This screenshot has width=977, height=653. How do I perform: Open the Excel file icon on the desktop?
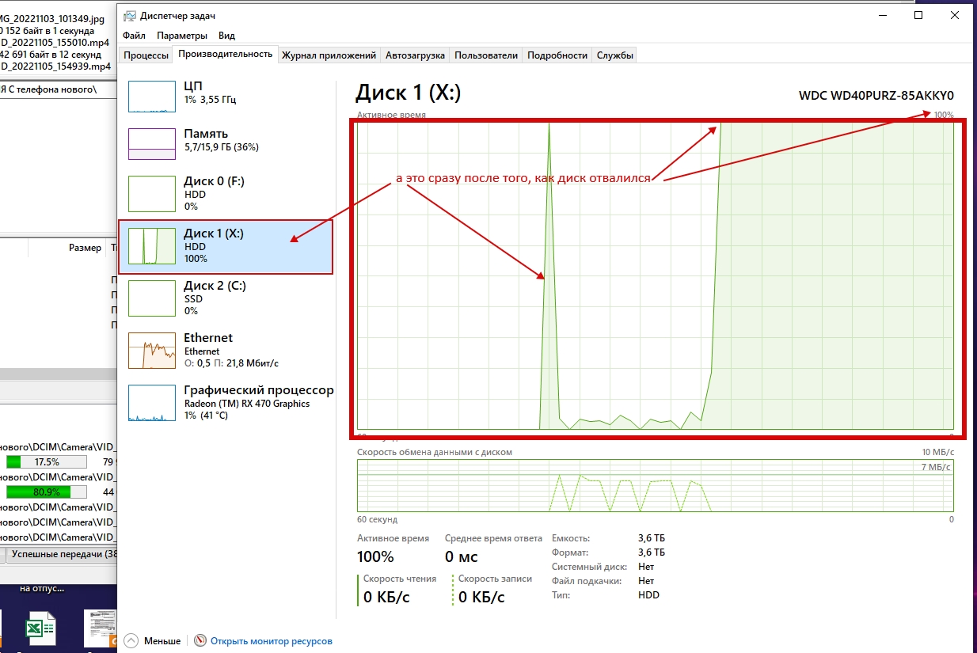41,628
